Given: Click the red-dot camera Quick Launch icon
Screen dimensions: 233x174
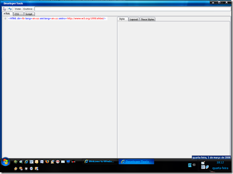Looking at the screenshot, I should click(x=73, y=162).
